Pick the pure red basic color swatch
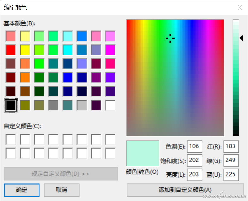 (x=11, y=50)
